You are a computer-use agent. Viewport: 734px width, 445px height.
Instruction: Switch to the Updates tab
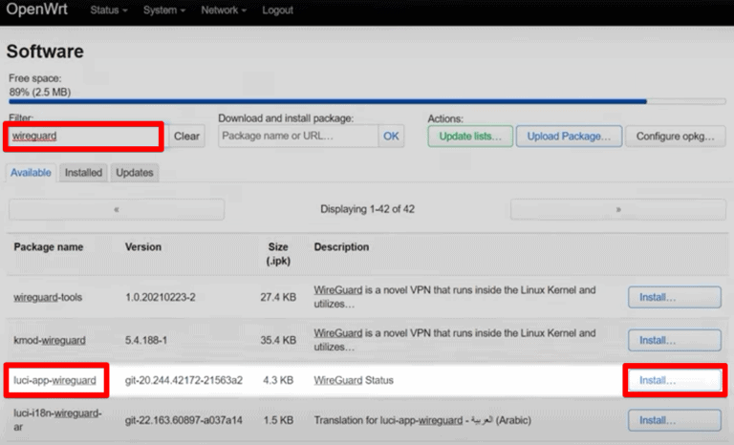click(135, 173)
